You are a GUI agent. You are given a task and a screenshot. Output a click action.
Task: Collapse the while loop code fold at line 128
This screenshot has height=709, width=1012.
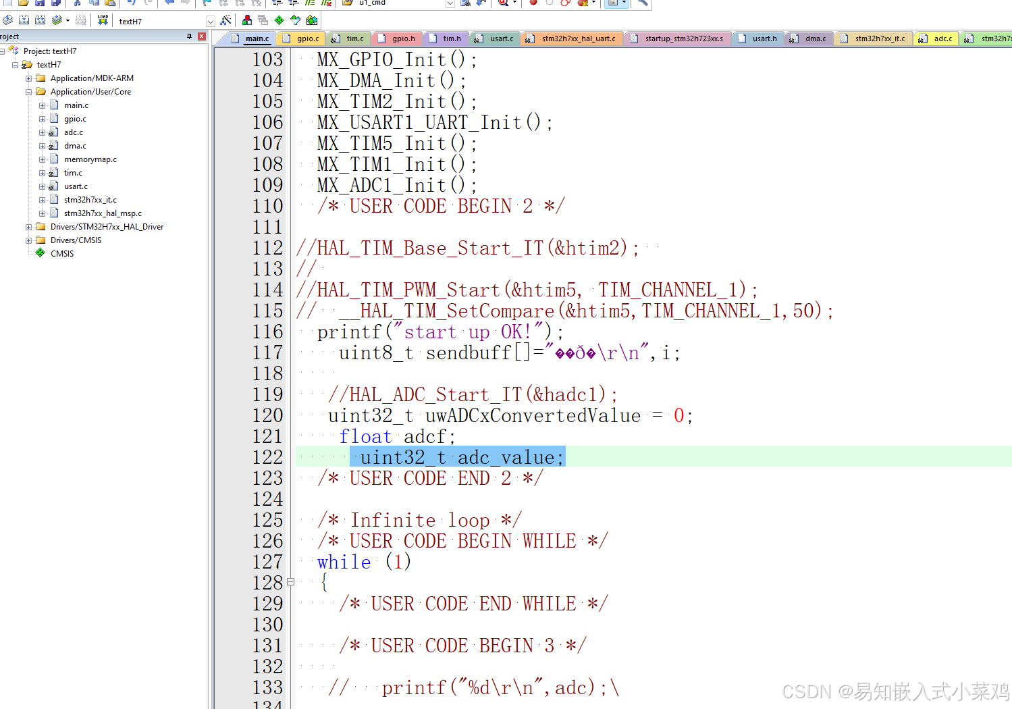click(x=290, y=581)
